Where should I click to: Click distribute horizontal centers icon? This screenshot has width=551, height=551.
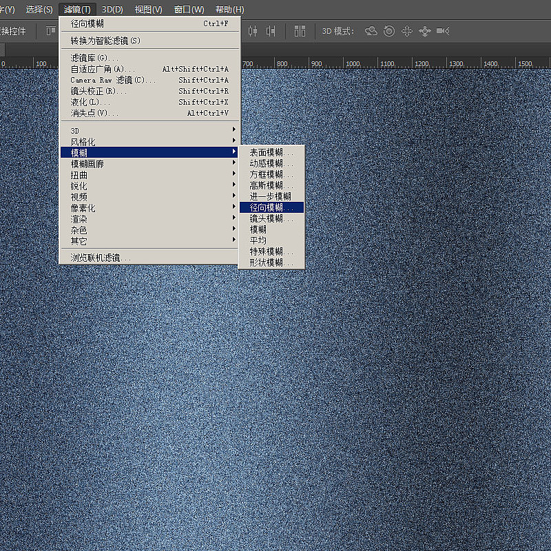pyautogui.click(x=253, y=31)
